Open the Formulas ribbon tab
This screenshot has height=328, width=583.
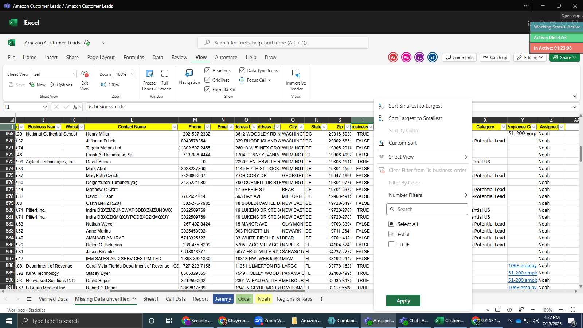click(134, 57)
